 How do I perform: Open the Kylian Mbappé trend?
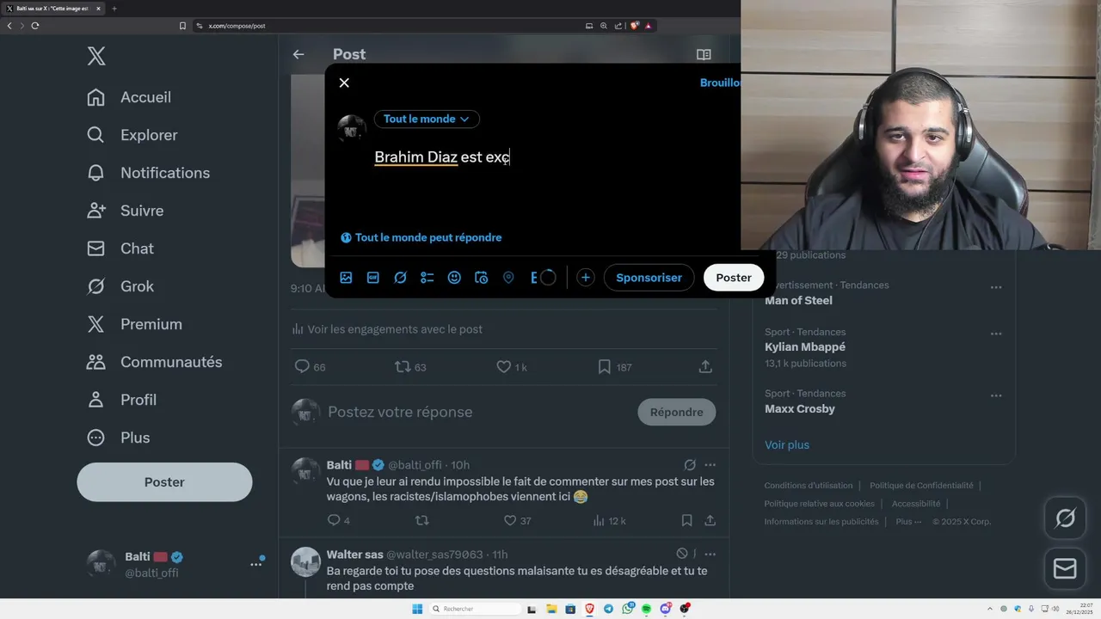click(805, 347)
